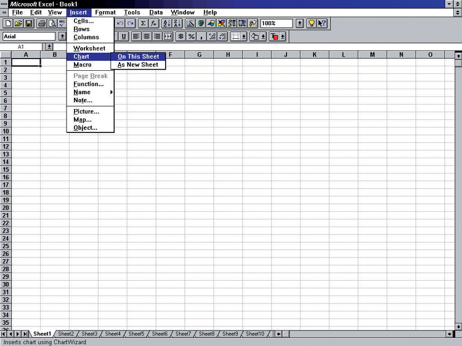Screen dimensions: 462x346
Task: Click first-sheet tab scroll button
Action: (4, 334)
